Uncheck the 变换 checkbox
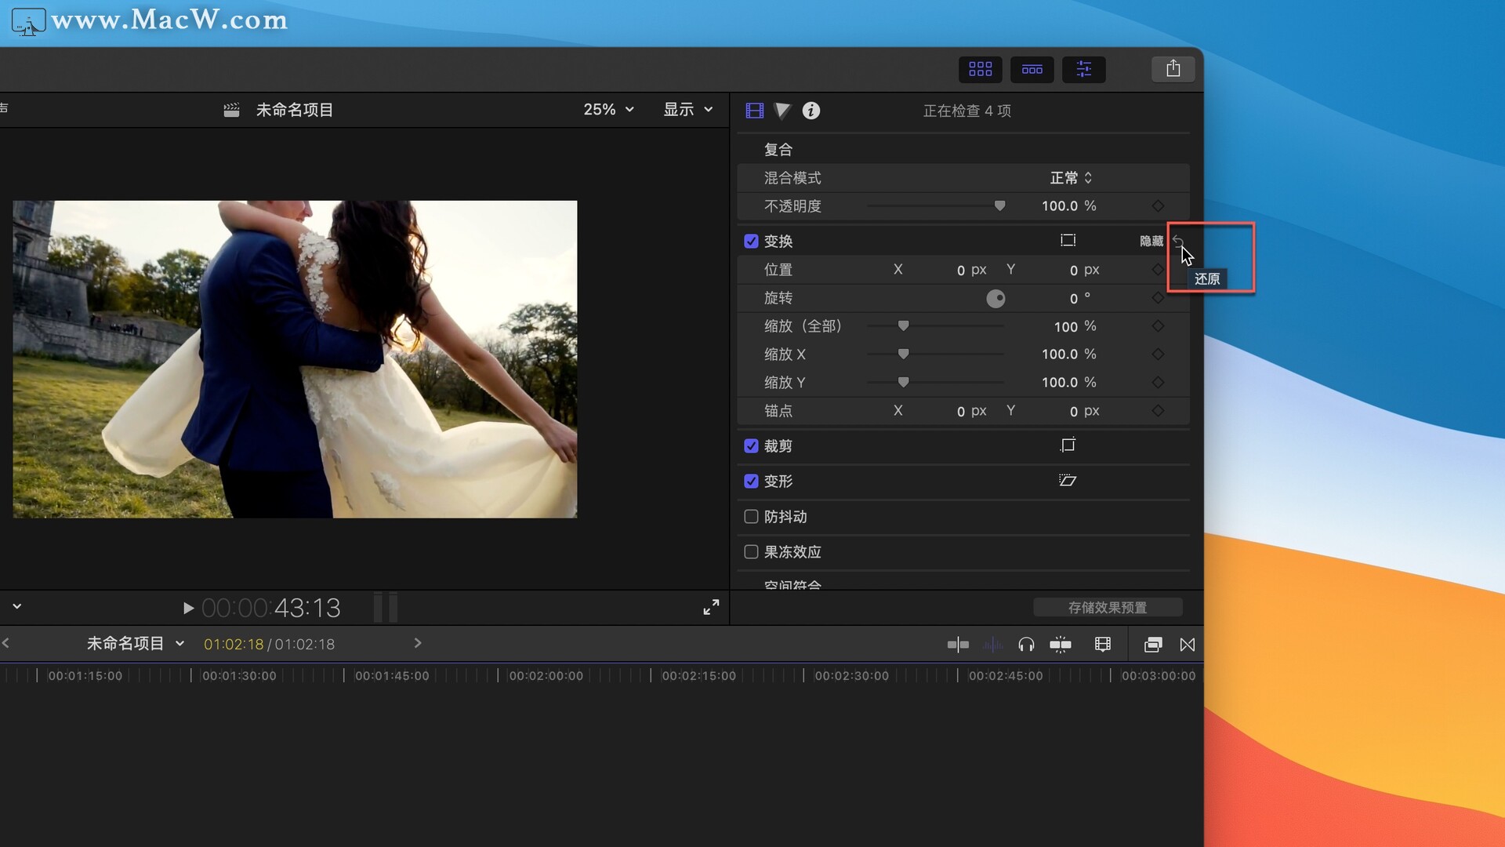Viewport: 1505px width, 847px height. (x=751, y=241)
